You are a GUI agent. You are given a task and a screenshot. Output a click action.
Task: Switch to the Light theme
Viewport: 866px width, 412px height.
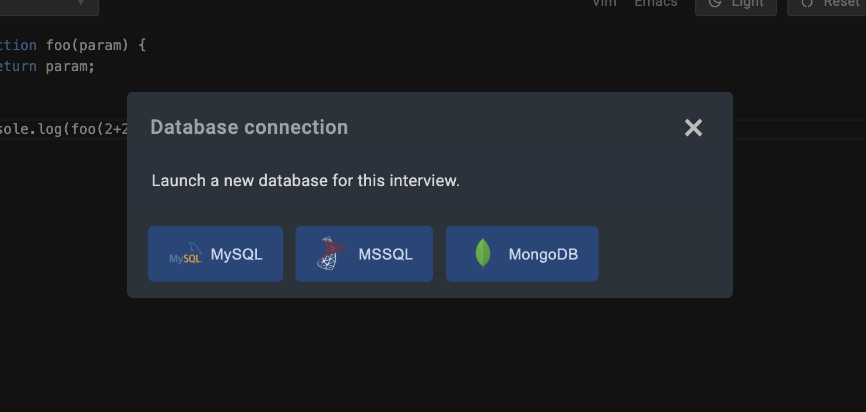747,3
